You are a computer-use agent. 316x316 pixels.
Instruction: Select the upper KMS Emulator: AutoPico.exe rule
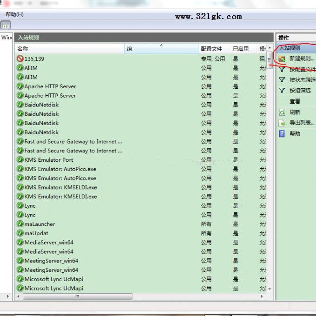click(x=140, y=169)
